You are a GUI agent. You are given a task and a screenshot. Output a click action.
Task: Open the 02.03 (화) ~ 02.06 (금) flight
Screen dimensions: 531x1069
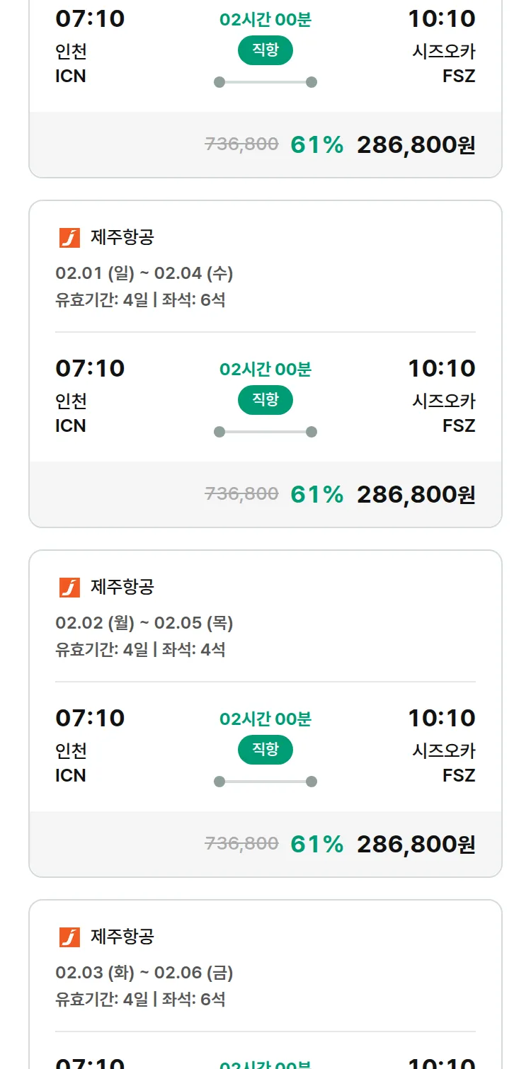point(144,973)
